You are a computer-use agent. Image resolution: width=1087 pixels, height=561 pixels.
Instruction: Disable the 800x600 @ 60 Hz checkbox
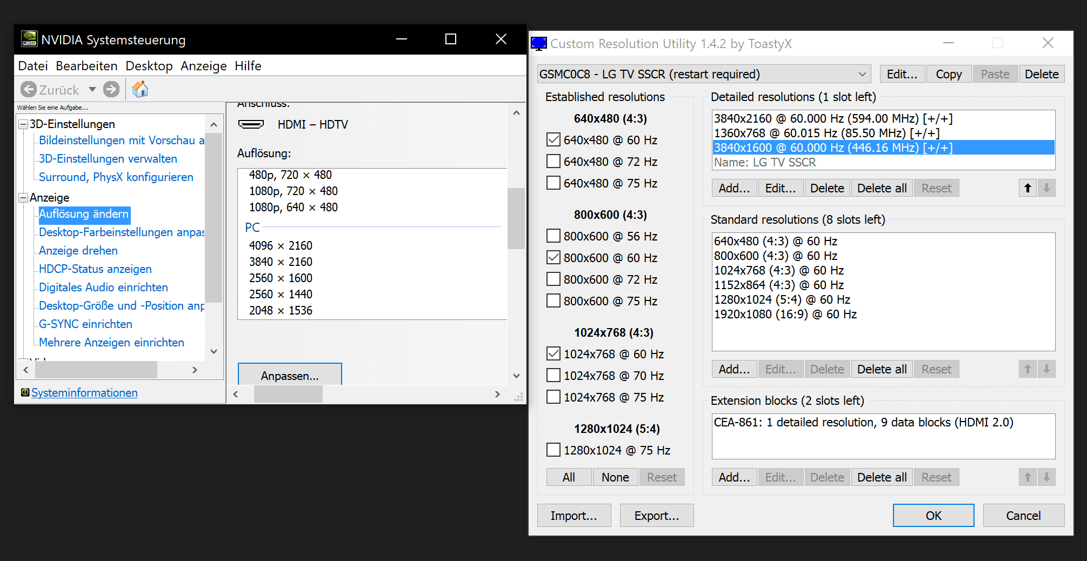(553, 258)
